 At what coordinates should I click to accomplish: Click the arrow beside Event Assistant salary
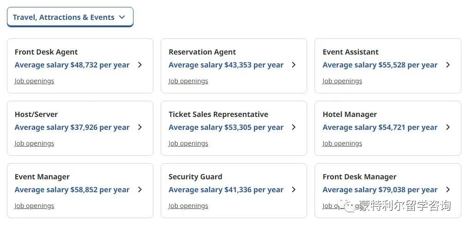[448, 65]
